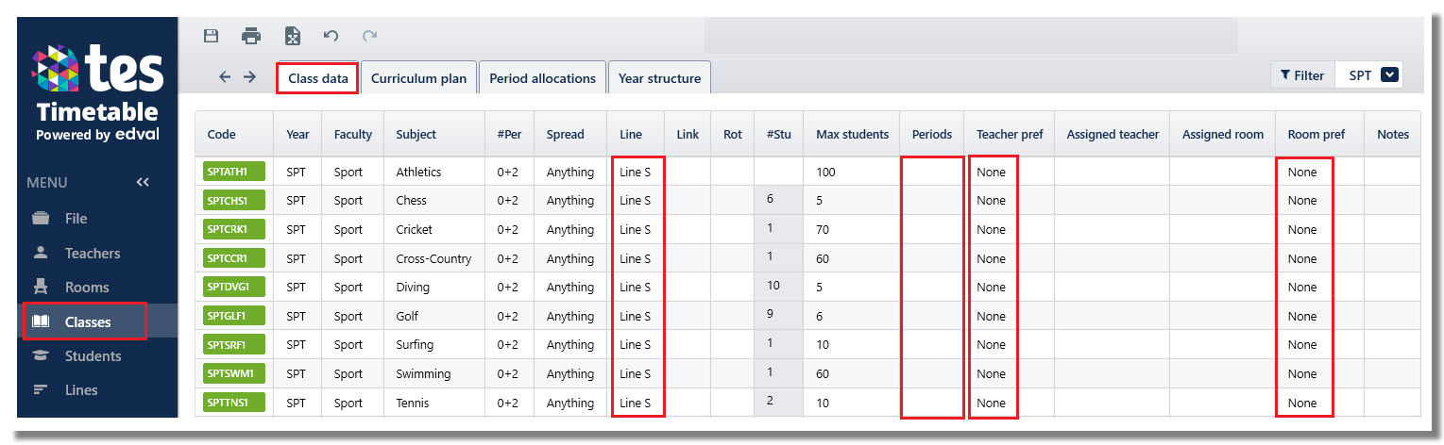Click the redo arrow icon
This screenshot has width=1444, height=445.
coord(369,36)
